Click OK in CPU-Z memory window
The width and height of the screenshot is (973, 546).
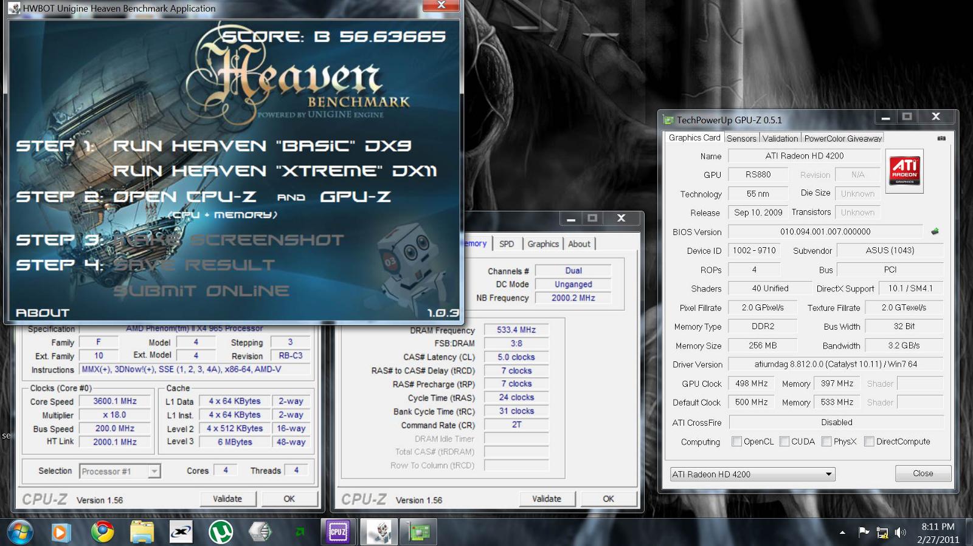tap(608, 499)
